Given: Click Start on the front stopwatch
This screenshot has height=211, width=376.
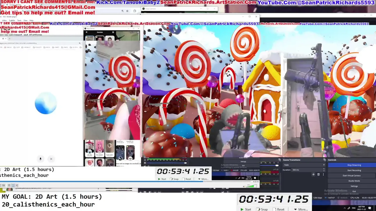Looking at the screenshot, I should (x=246, y=209).
